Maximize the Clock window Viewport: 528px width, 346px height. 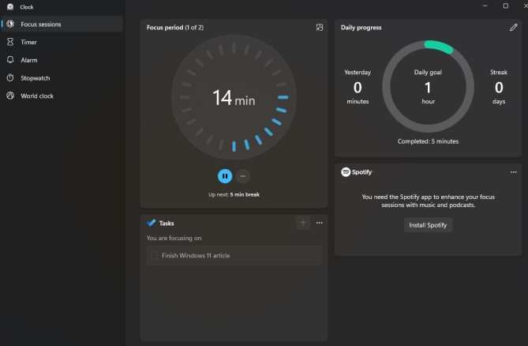click(505, 6)
